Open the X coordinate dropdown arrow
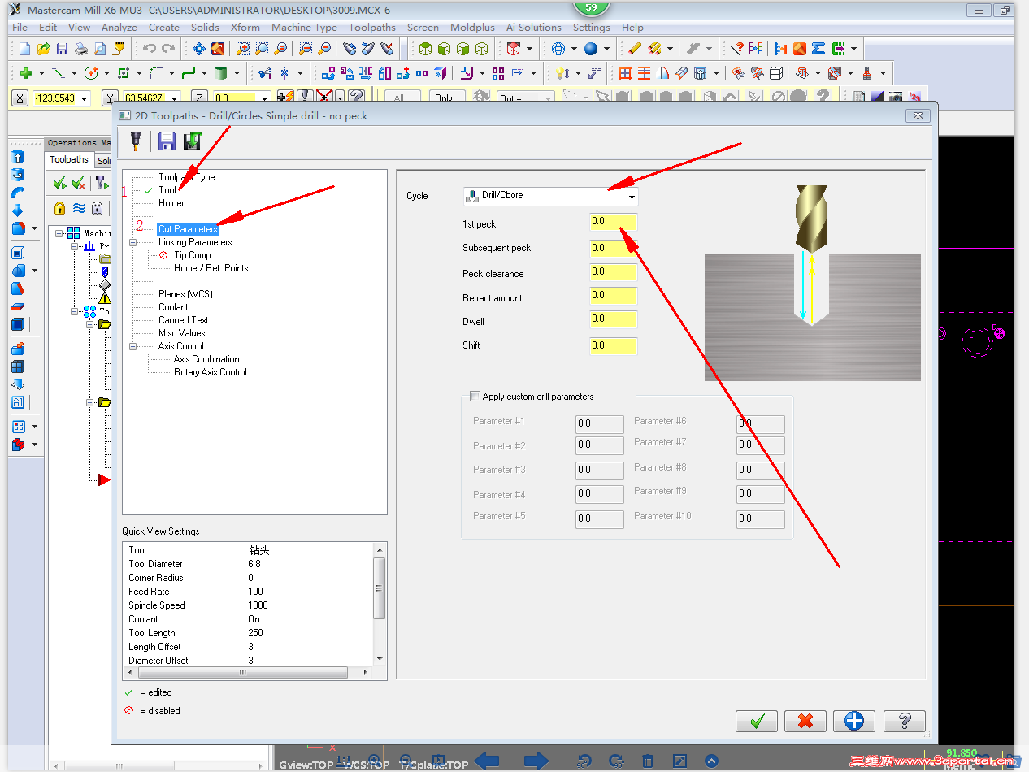1029x772 pixels. [x=85, y=98]
